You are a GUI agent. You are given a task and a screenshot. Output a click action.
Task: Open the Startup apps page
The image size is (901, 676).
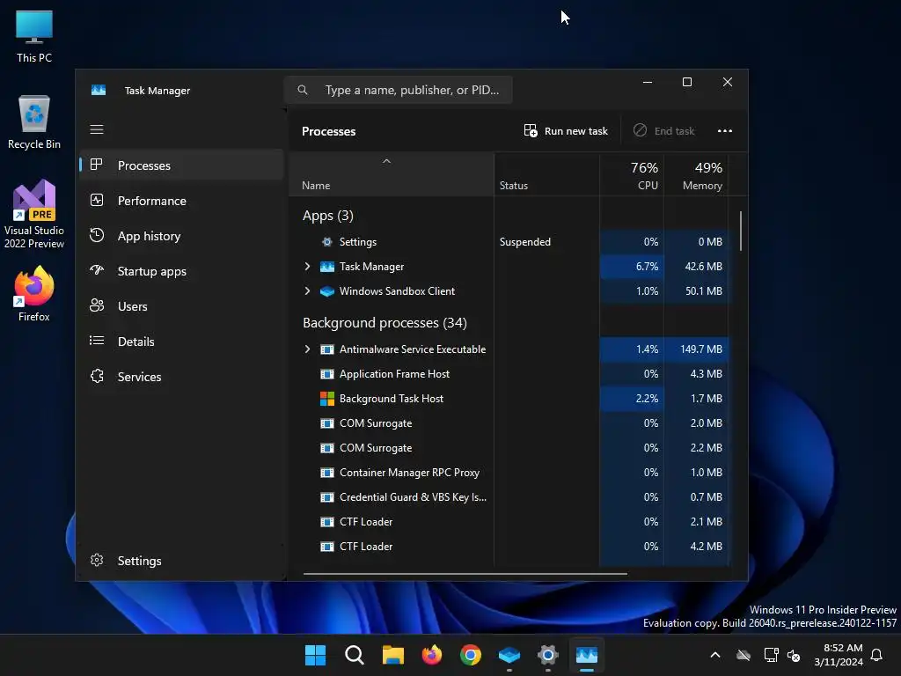point(181,270)
